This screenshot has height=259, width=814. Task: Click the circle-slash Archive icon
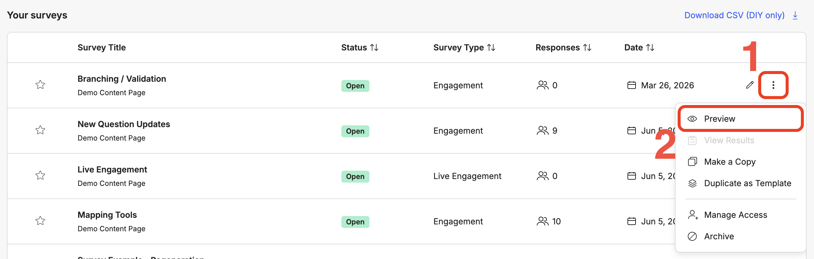(692, 236)
